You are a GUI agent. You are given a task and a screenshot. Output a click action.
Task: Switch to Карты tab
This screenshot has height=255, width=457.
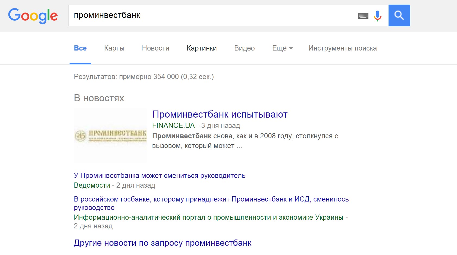pos(114,48)
